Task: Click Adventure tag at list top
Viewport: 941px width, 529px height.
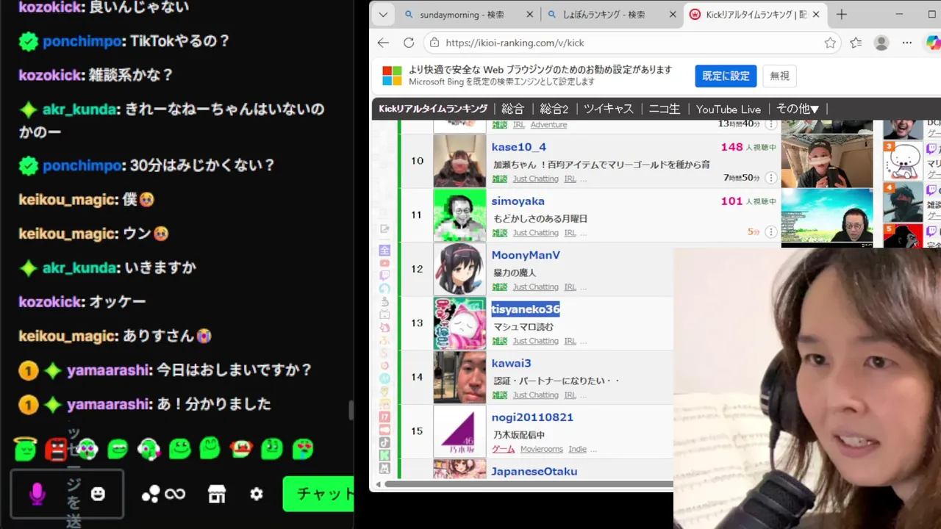Action: tap(548, 125)
